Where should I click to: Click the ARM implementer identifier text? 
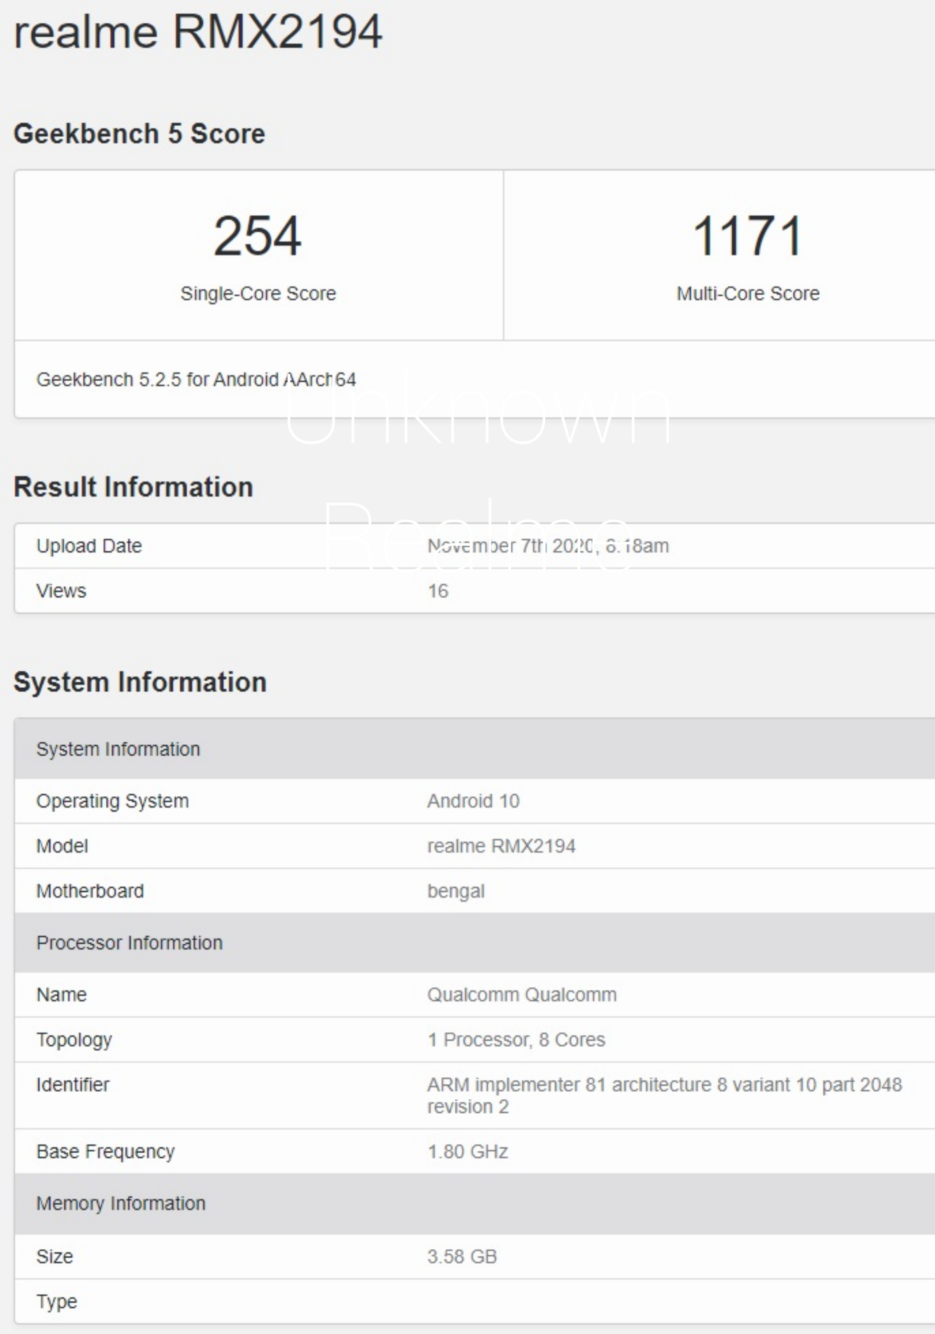tap(664, 1085)
